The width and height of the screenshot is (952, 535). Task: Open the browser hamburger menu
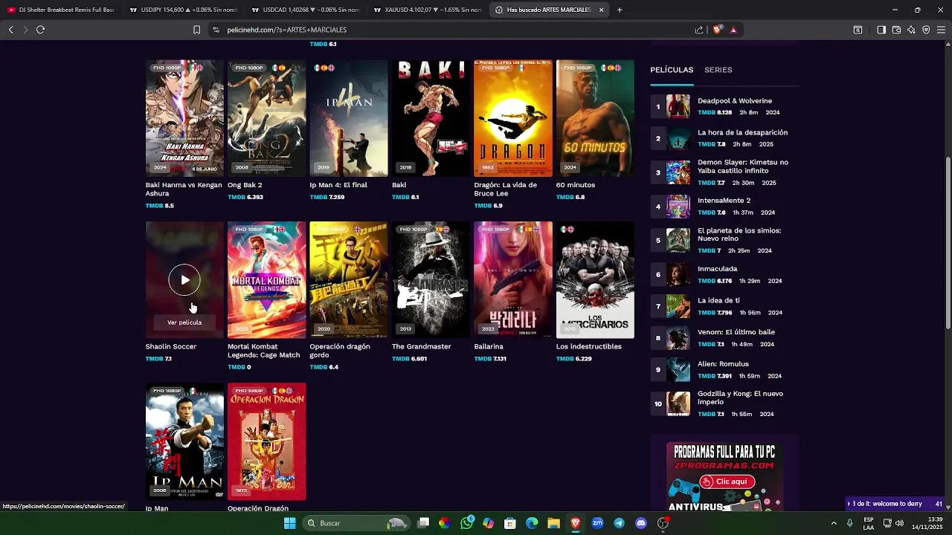tap(942, 30)
